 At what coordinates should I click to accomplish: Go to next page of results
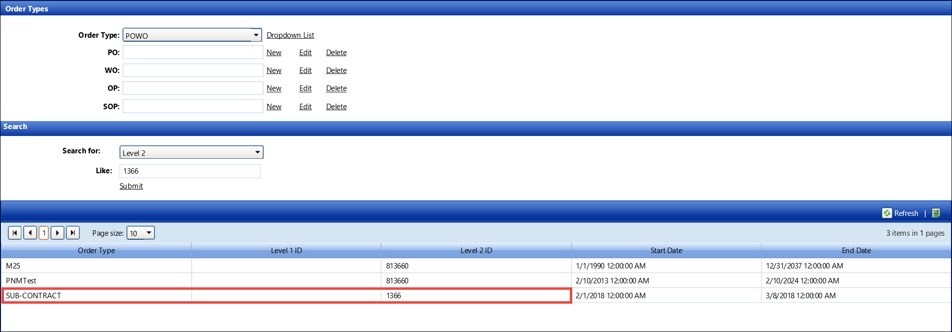tap(58, 233)
